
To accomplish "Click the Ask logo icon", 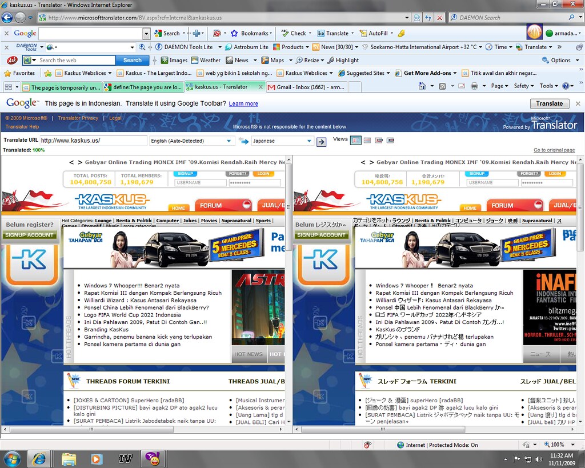I will click(x=11, y=60).
